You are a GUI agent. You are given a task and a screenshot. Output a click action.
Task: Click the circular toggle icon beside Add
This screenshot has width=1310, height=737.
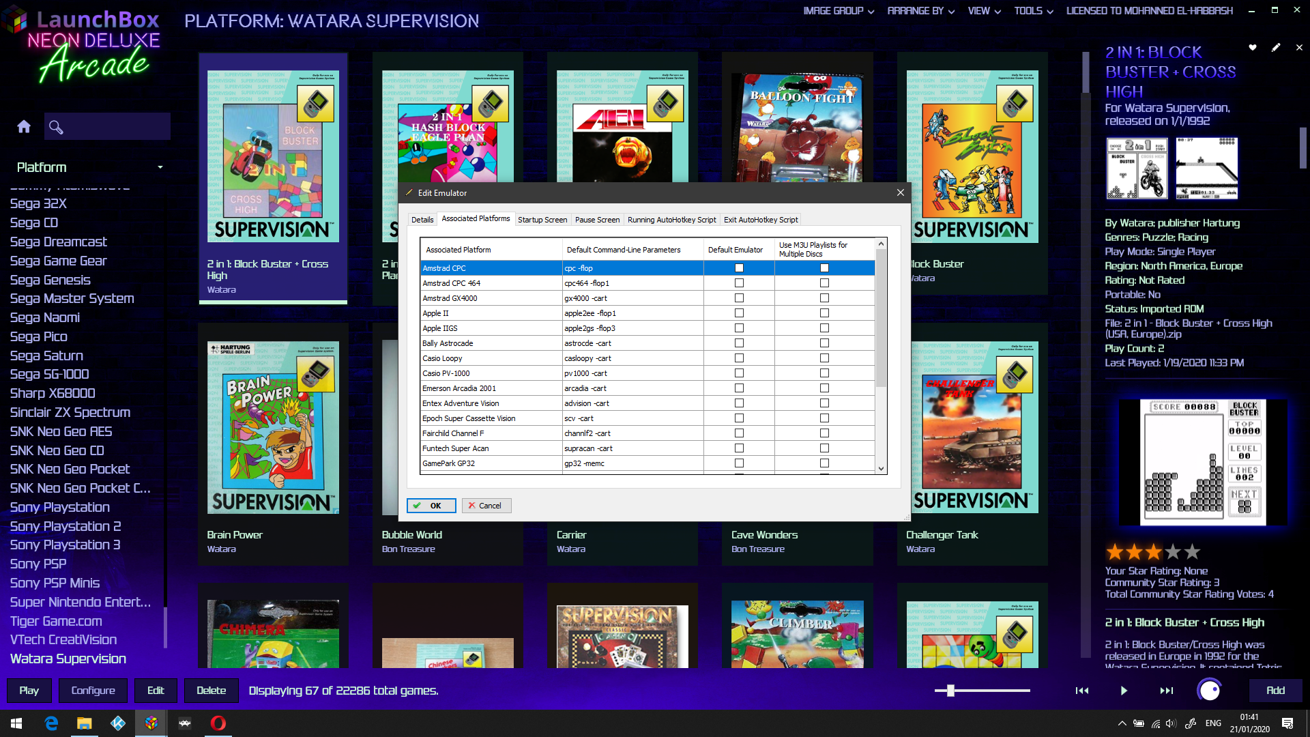click(x=1210, y=691)
